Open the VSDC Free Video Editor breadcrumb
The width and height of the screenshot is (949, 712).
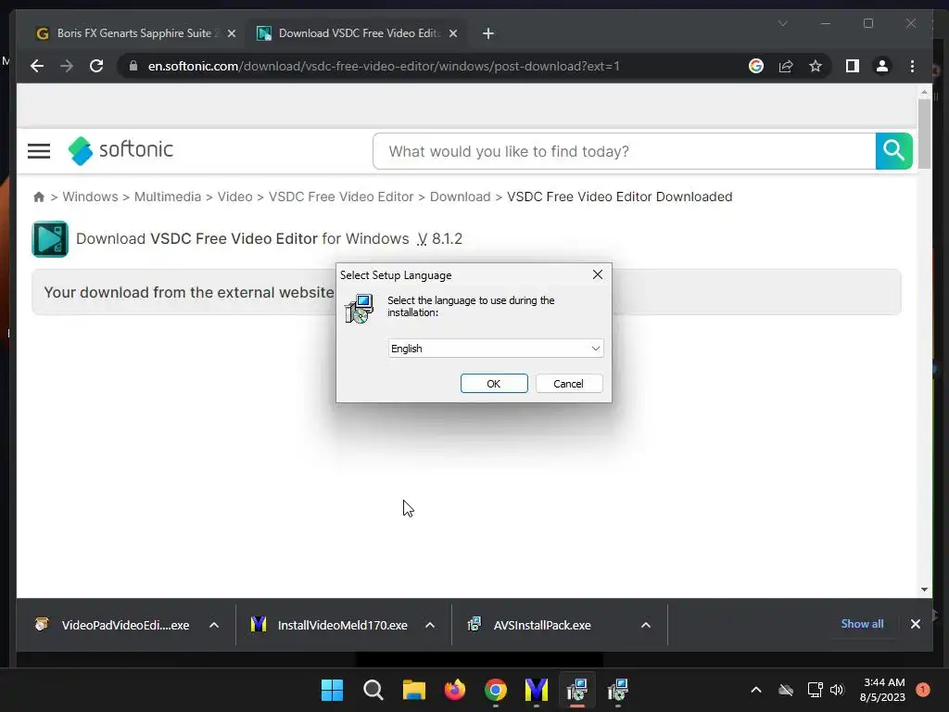pyautogui.click(x=341, y=197)
